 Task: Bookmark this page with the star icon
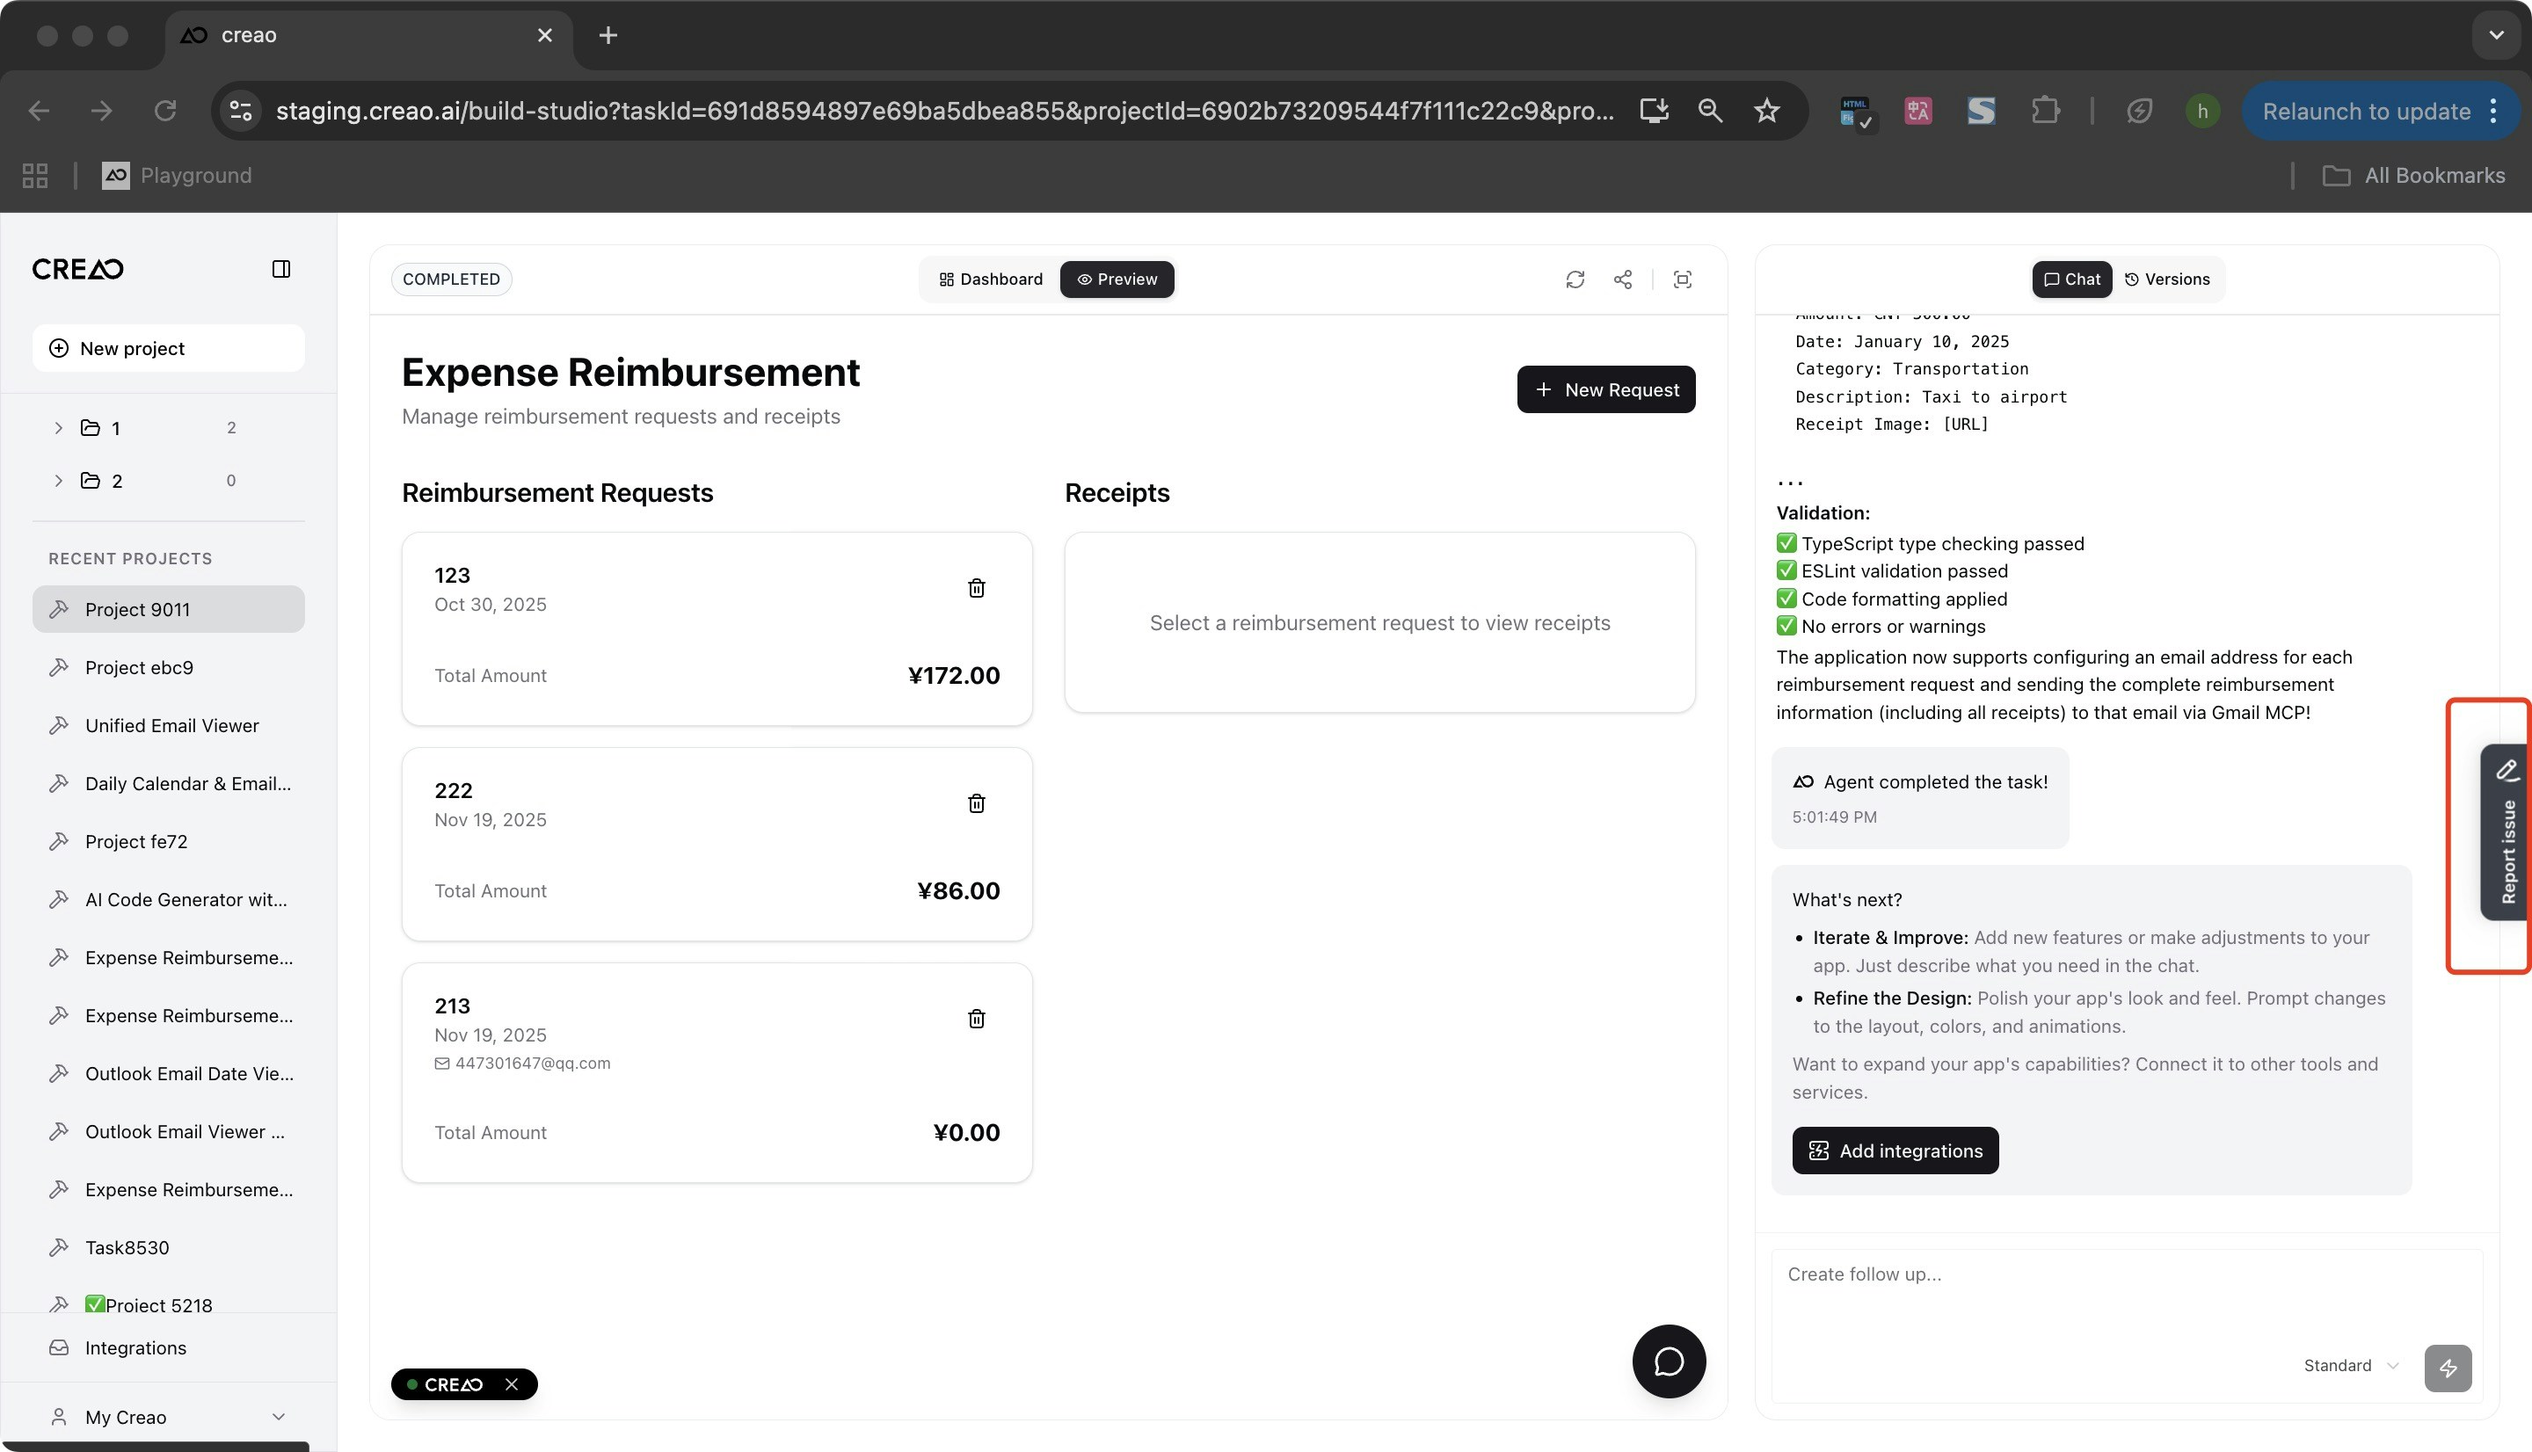1766,111
